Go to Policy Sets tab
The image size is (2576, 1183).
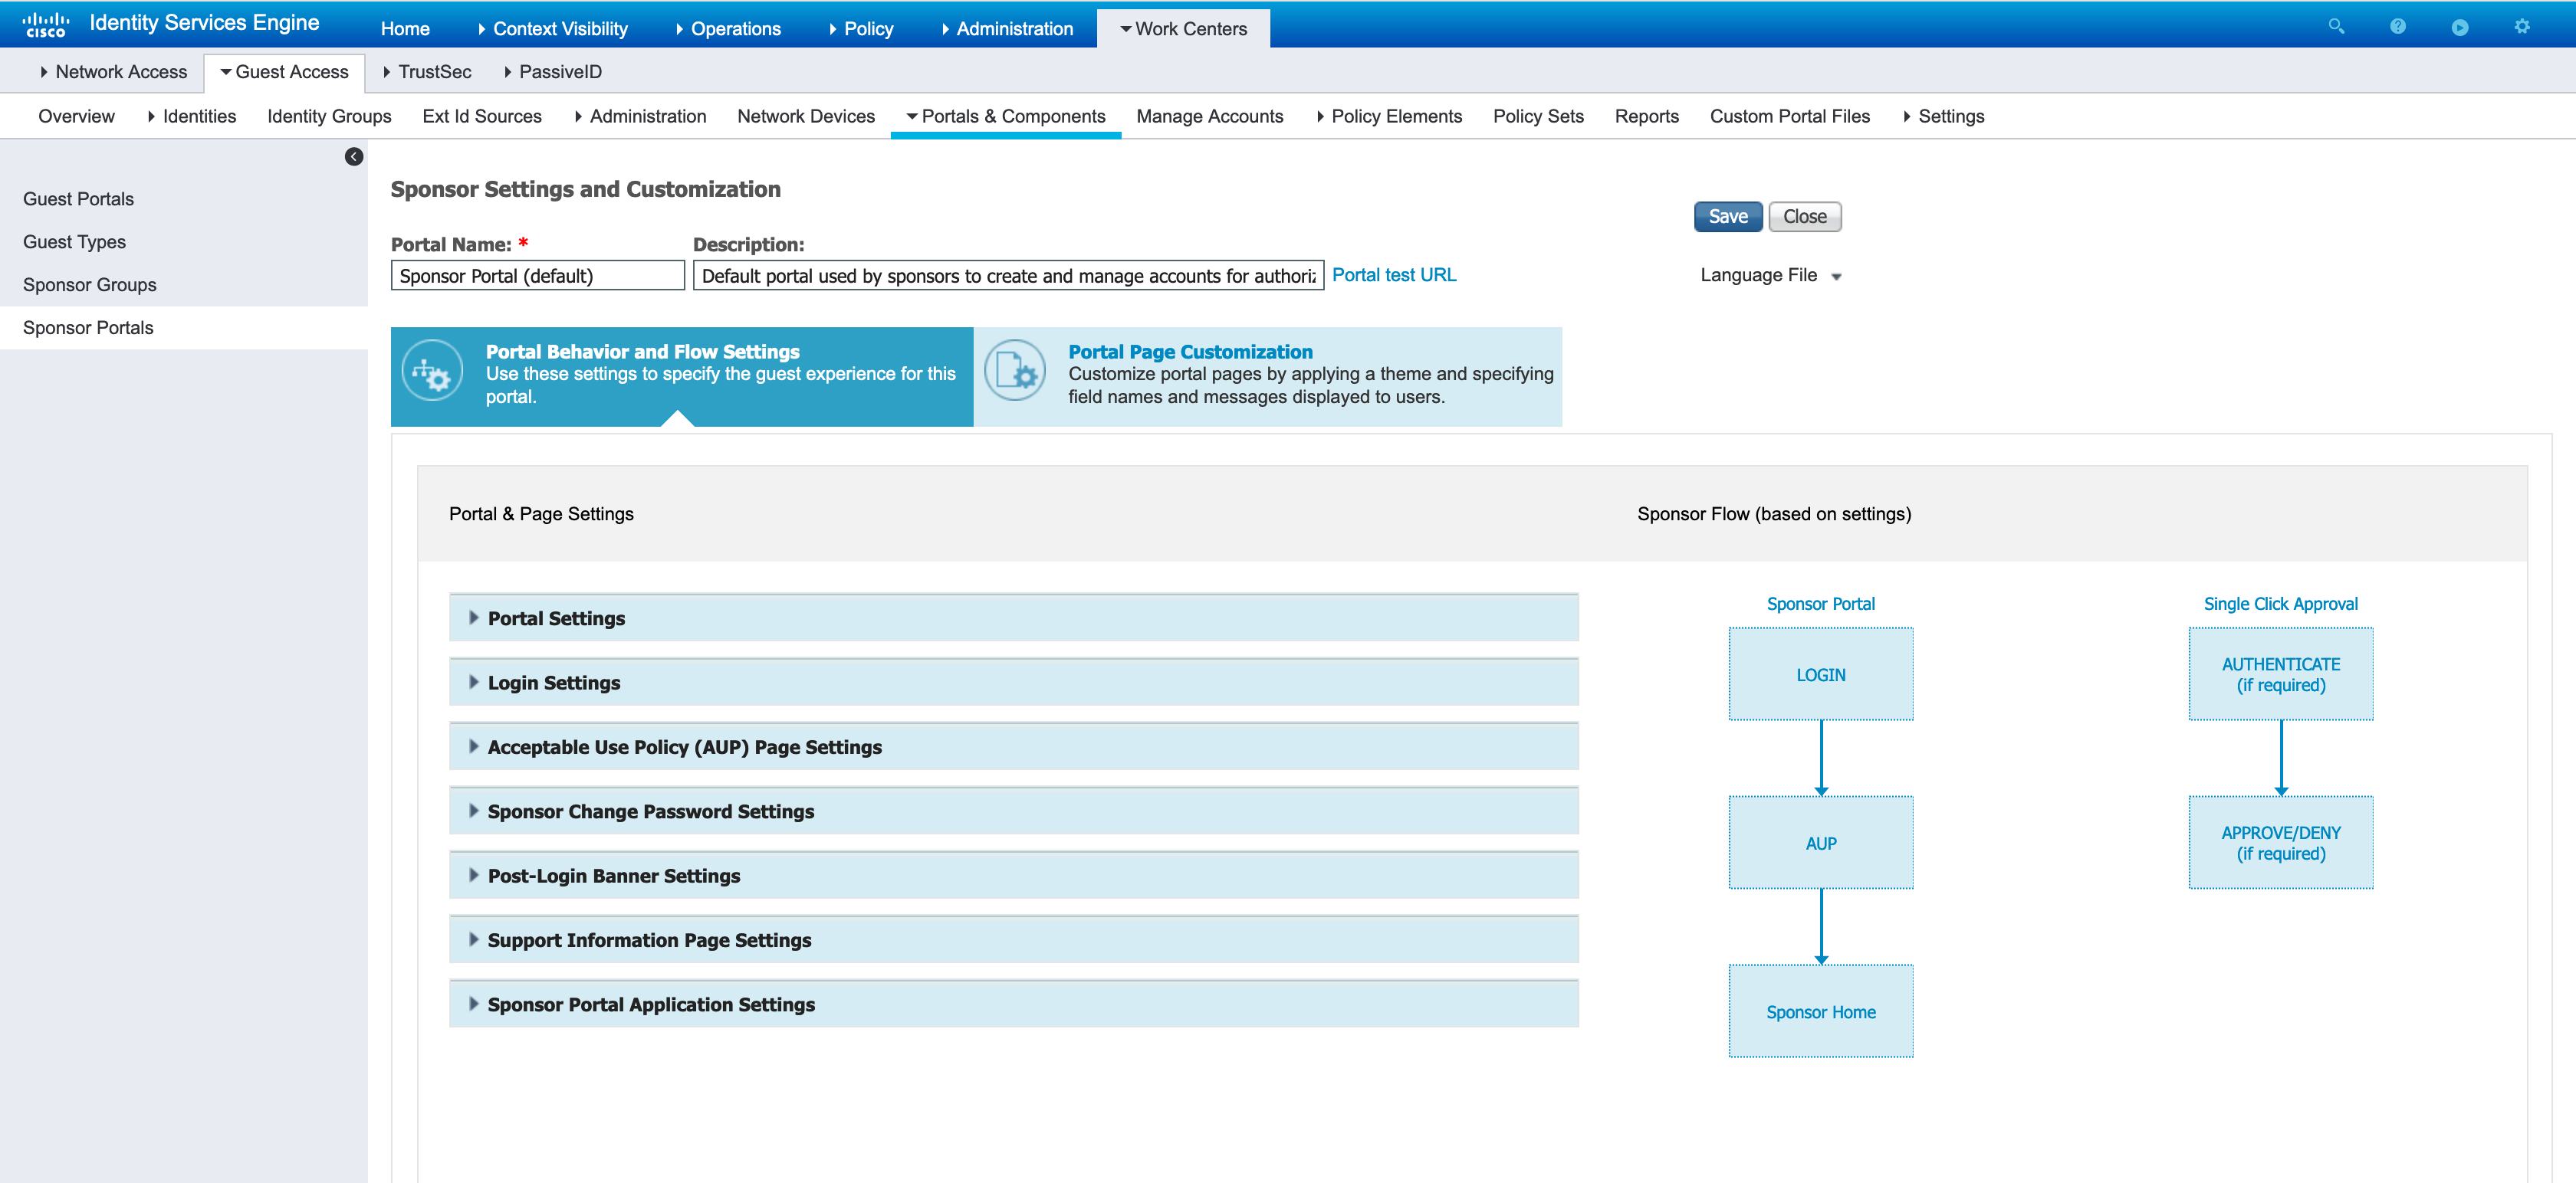pyautogui.click(x=1538, y=116)
